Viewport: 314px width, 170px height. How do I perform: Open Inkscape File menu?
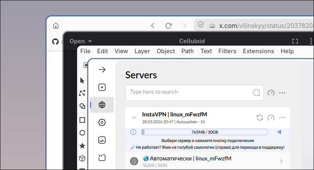pyautogui.click(x=85, y=51)
